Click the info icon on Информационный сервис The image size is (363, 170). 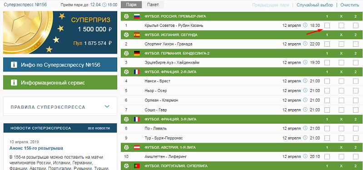[x=14, y=83]
